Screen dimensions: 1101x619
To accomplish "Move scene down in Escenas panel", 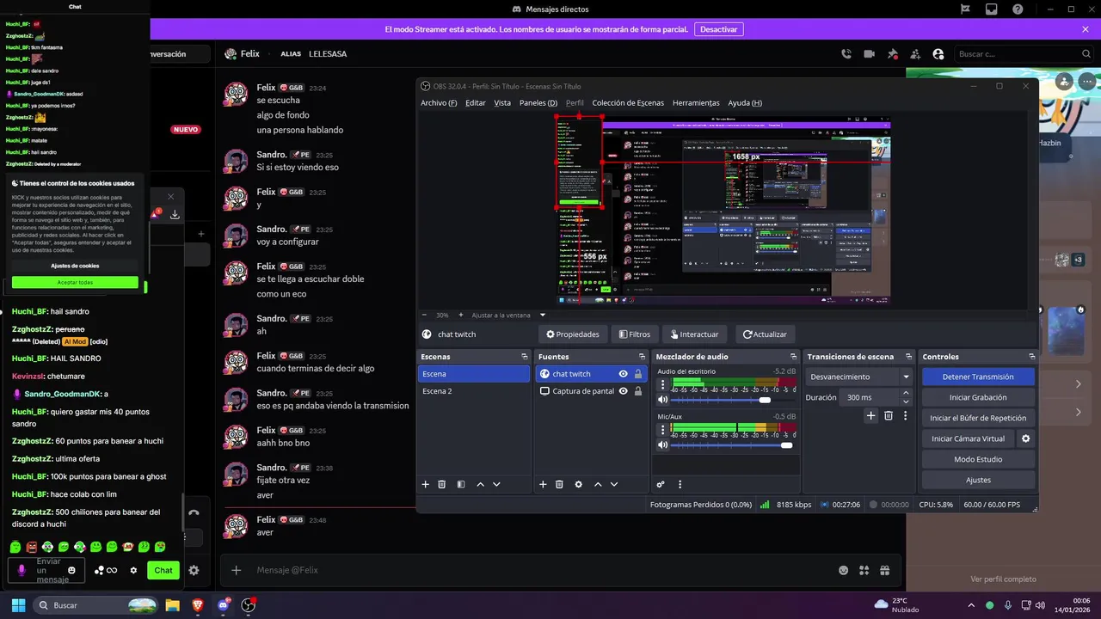I will point(496,485).
